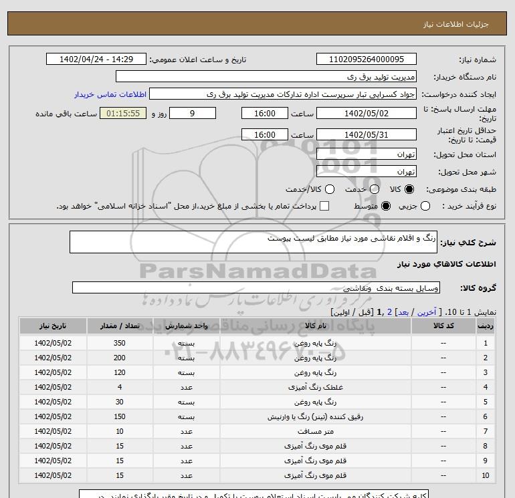This screenshot has width=515, height=498.
Task: Click رقیق کننده (تینر) رنگ یا وارنیش item
Action: point(315,417)
